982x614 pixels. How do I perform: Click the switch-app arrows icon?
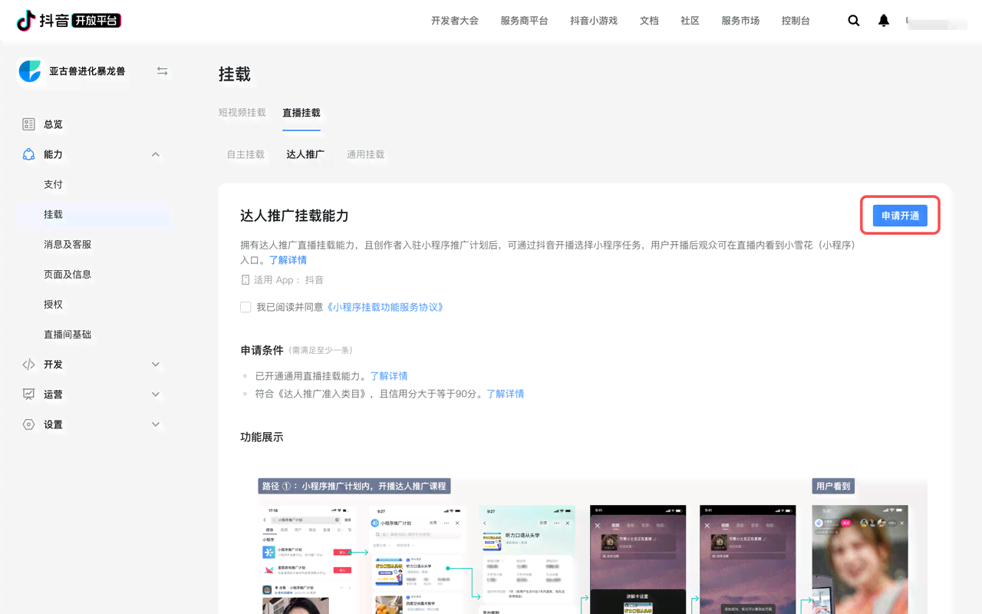pyautogui.click(x=162, y=71)
